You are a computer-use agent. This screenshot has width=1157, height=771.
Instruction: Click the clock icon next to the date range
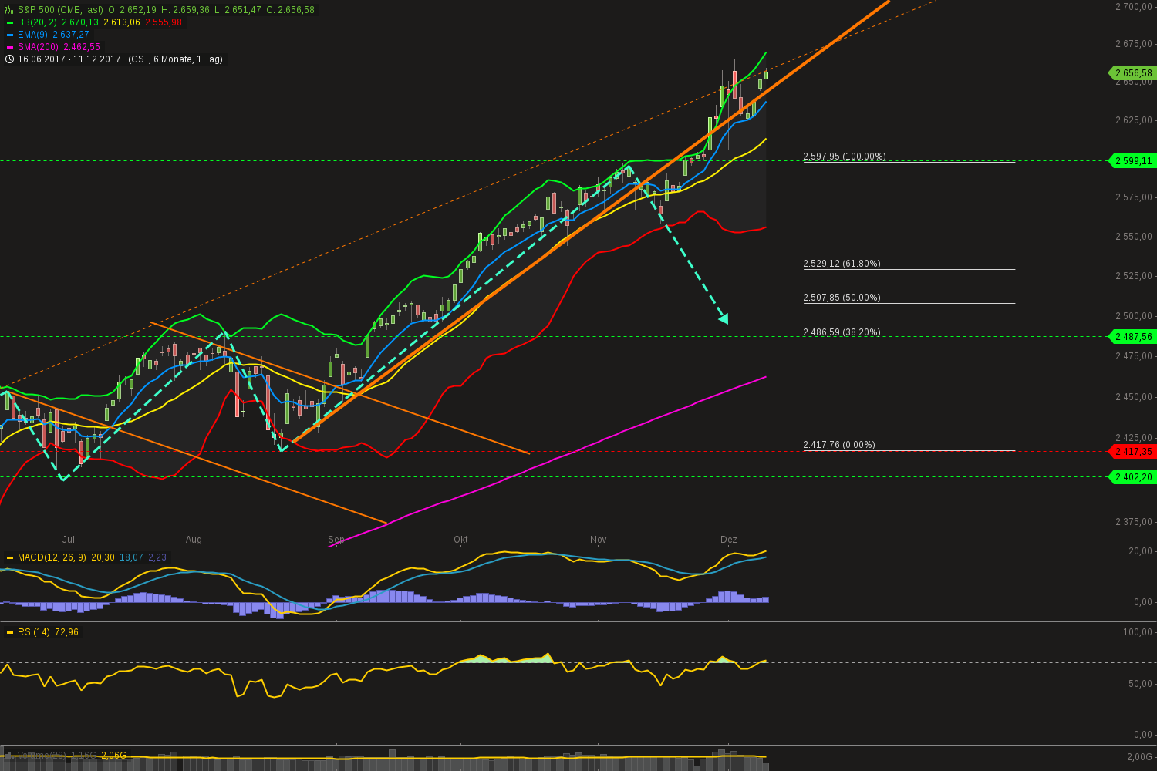point(8,59)
